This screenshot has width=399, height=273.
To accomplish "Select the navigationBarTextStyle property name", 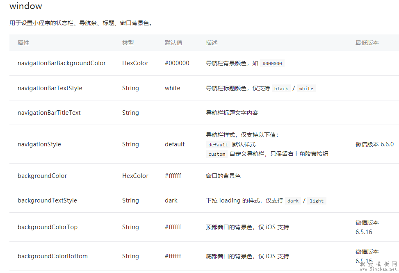I will click(x=50, y=88).
